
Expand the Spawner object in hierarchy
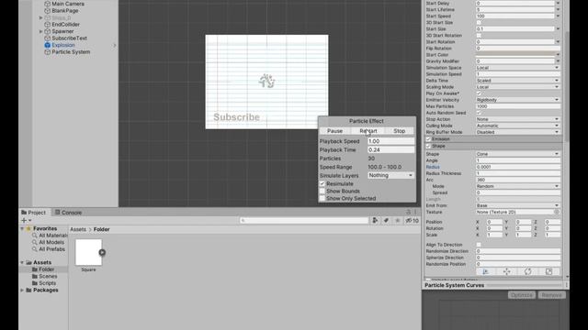[x=40, y=31]
